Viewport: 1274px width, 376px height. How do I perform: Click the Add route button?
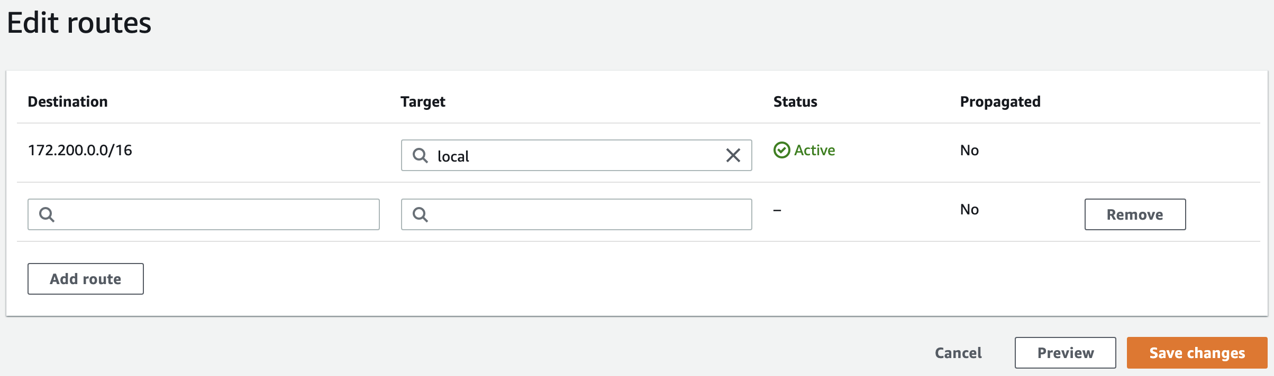pos(85,278)
